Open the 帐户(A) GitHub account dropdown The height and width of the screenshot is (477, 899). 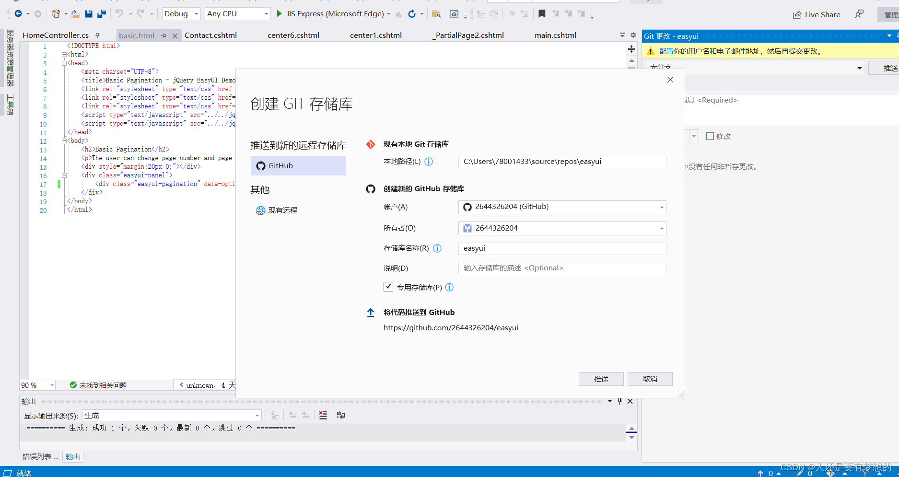tap(561, 207)
